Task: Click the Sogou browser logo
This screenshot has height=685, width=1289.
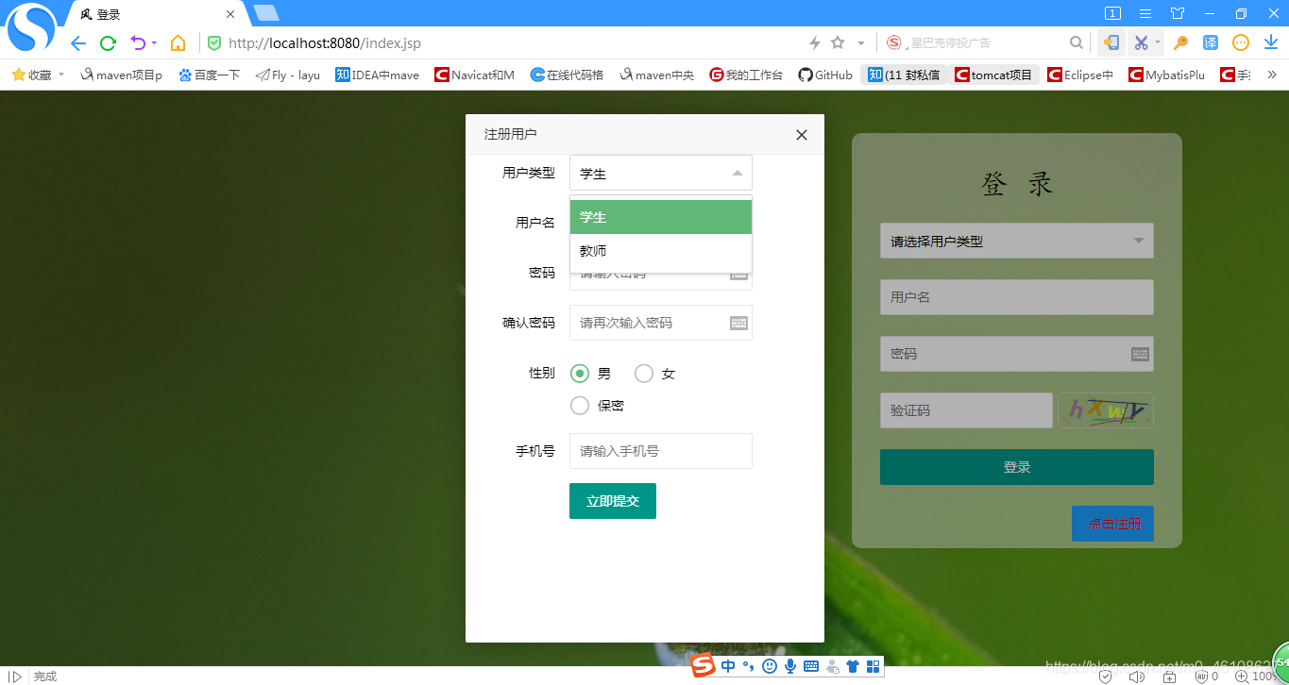Action: pyautogui.click(x=31, y=28)
